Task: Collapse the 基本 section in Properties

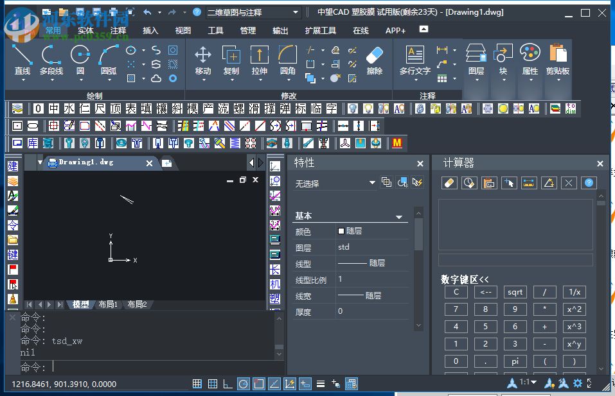Action: (x=400, y=216)
